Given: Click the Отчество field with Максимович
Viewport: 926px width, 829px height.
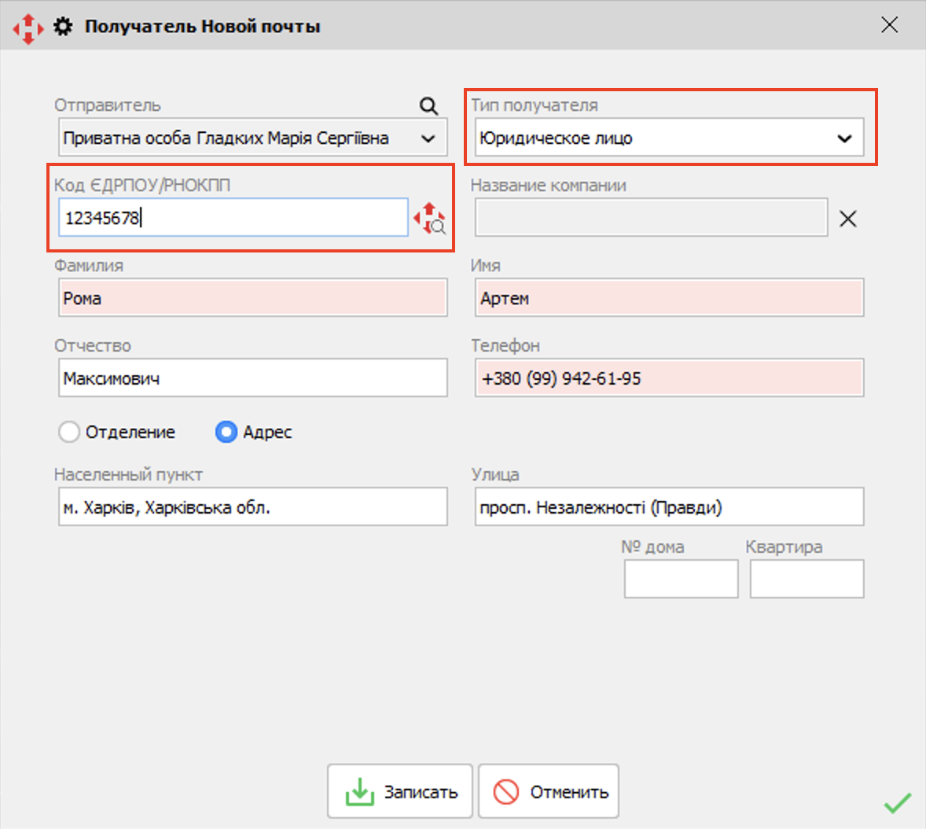Looking at the screenshot, I should tap(253, 378).
